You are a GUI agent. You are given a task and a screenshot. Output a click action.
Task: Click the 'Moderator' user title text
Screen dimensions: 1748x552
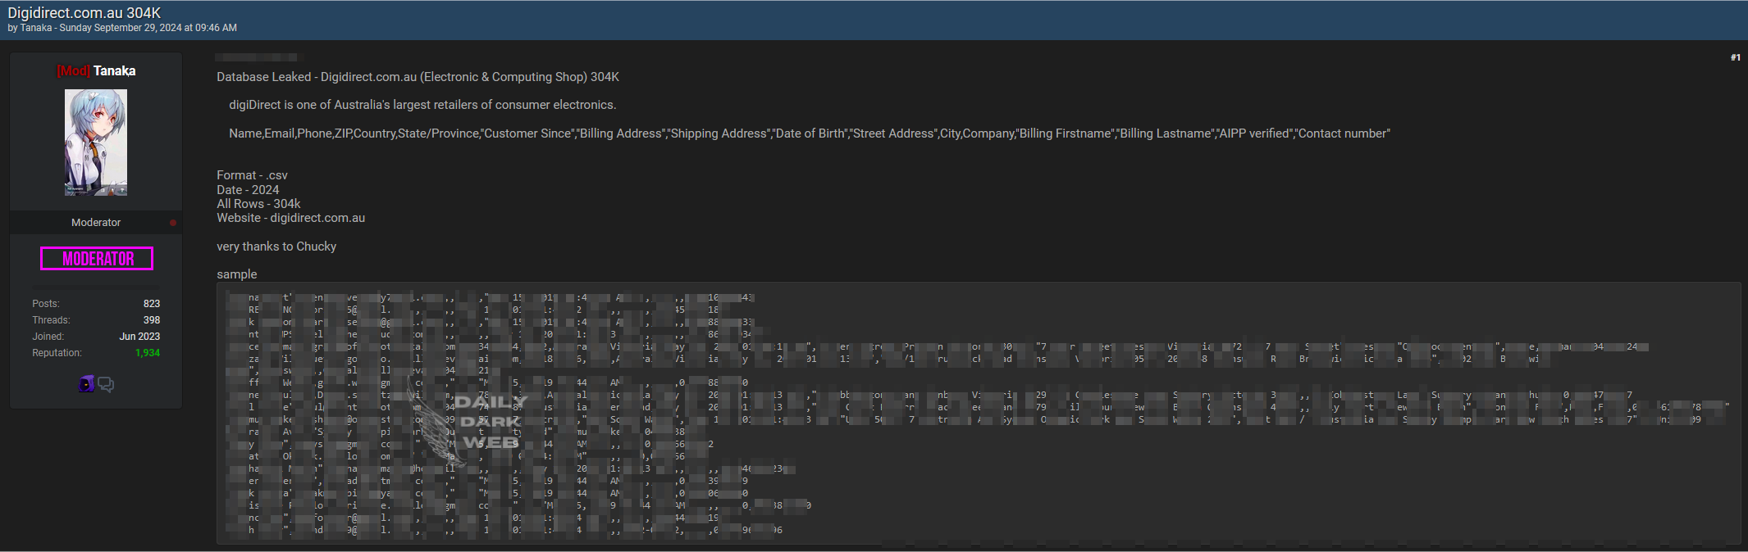pyautogui.click(x=96, y=223)
